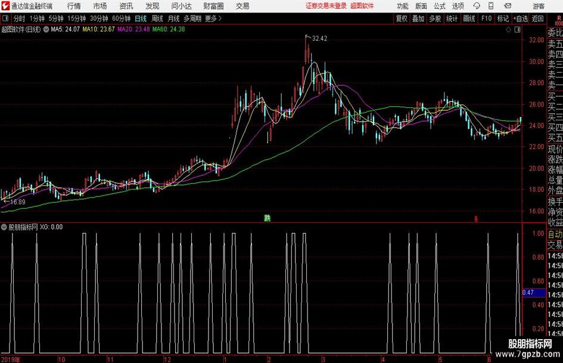The height and width of the screenshot is (363, 563).
Task: Select the 日线 daily chart tab
Action: [141, 18]
